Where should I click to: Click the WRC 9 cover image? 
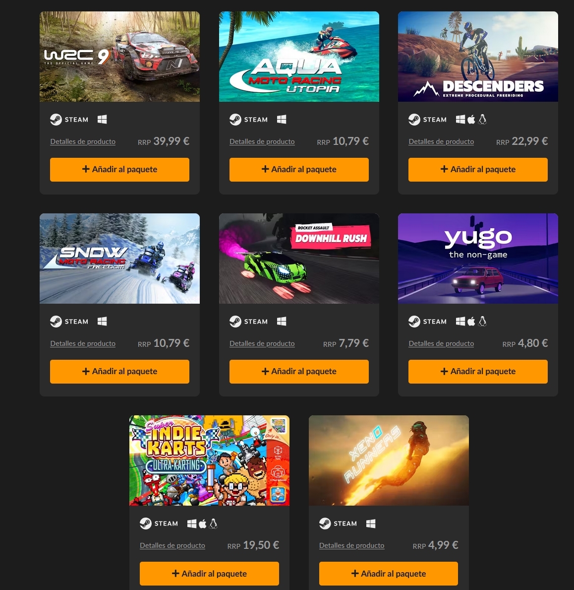click(x=119, y=57)
